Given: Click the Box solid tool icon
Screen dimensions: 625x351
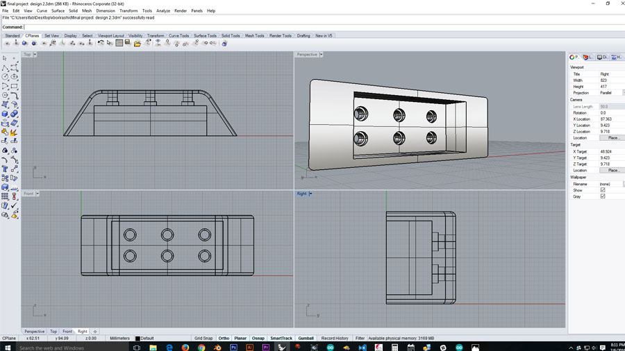Looking at the screenshot, I should click(x=5, y=114).
